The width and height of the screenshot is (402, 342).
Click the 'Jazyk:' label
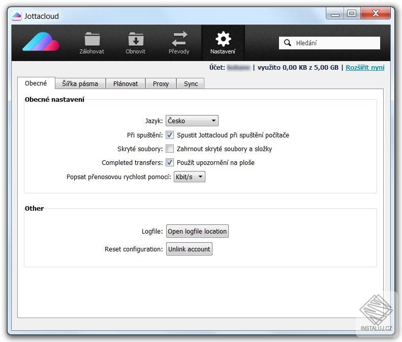(154, 121)
